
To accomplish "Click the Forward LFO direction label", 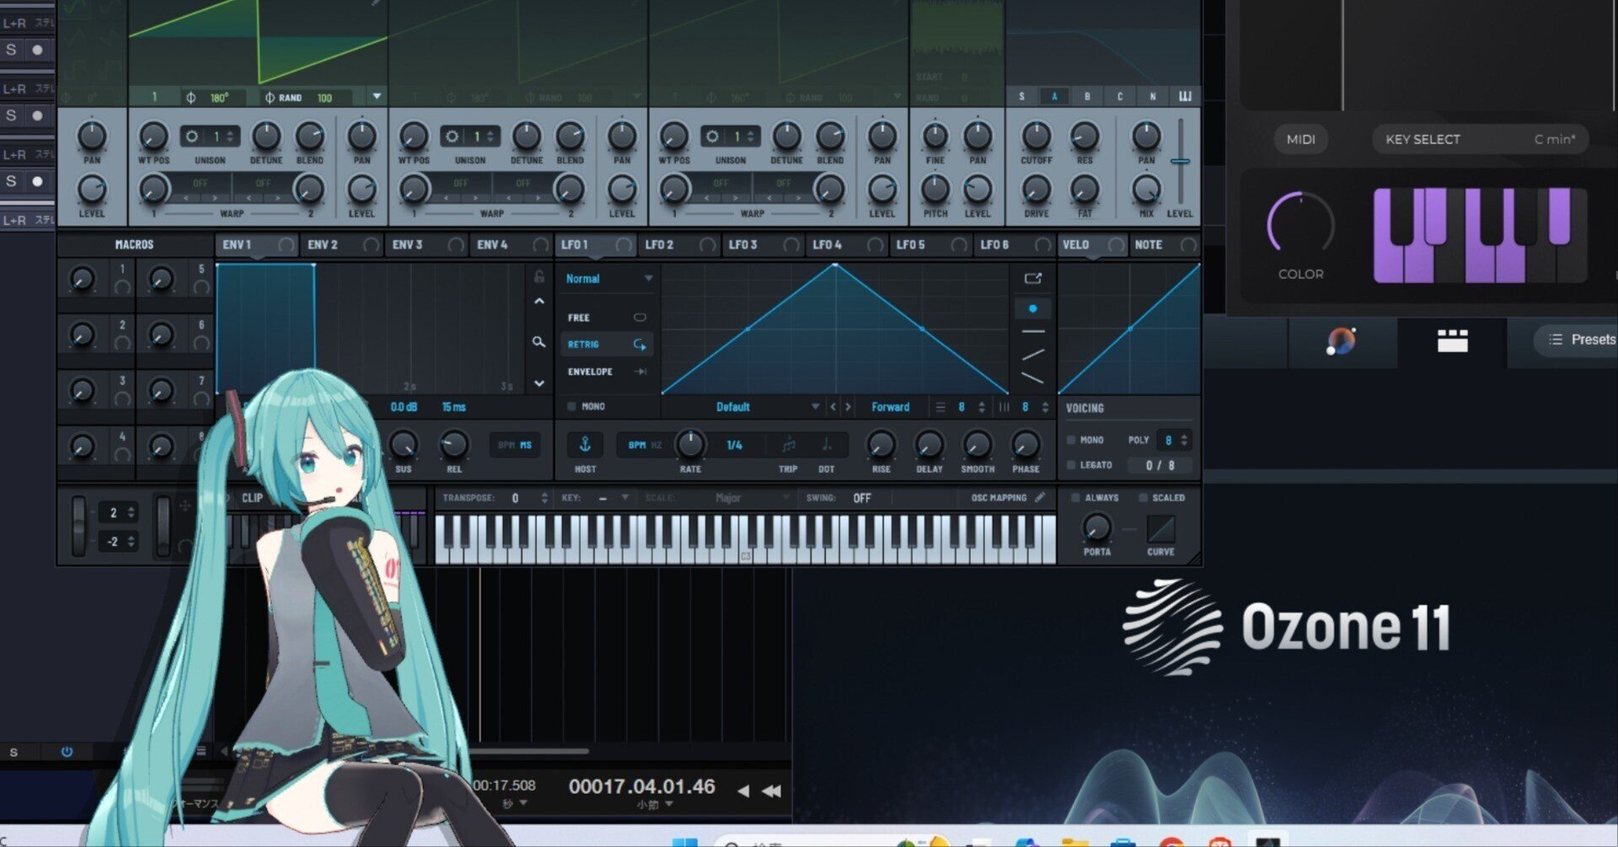I will (890, 407).
